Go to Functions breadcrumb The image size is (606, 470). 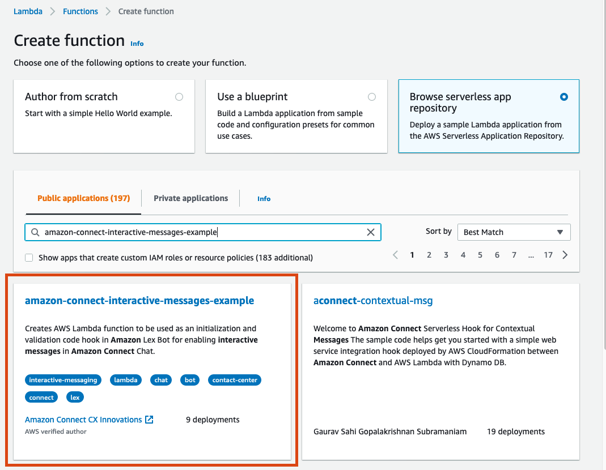[80, 11]
